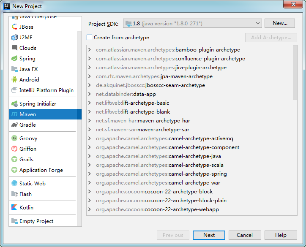Viewport: 306px width, 247px height.
Task: Open the Project SDK dropdown
Action: pos(192,24)
